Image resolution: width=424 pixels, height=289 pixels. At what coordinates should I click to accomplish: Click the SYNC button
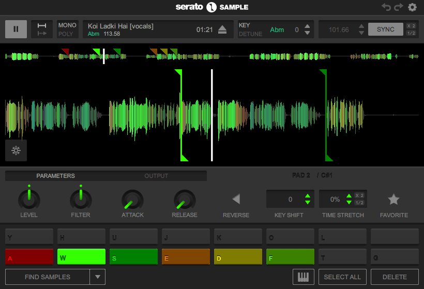point(386,29)
